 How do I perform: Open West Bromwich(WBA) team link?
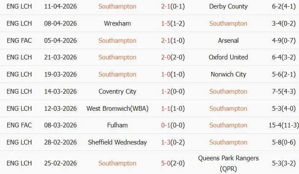click(x=117, y=109)
